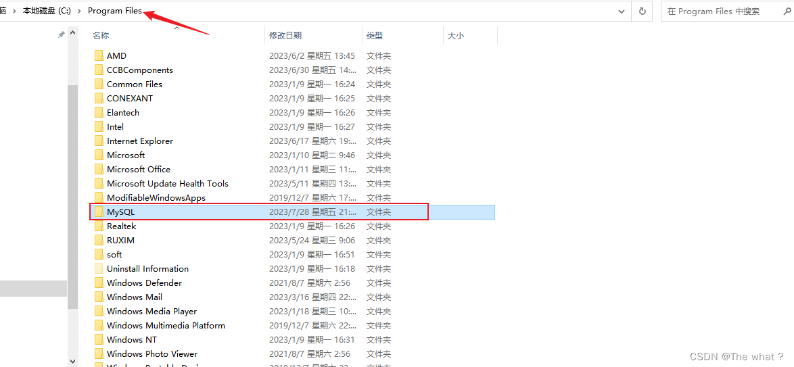
Task: Click the Intel folder icon
Action: tap(99, 126)
